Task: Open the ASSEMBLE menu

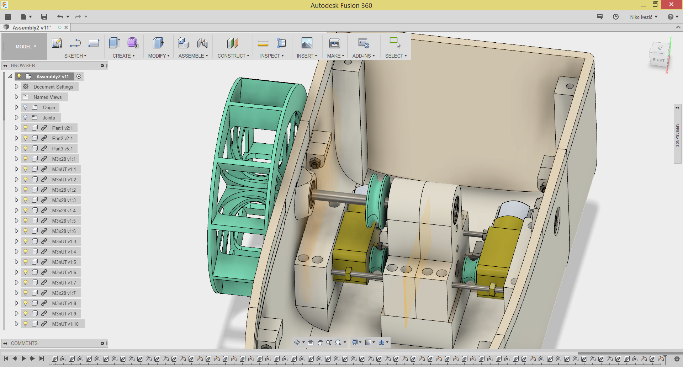Action: click(x=193, y=56)
